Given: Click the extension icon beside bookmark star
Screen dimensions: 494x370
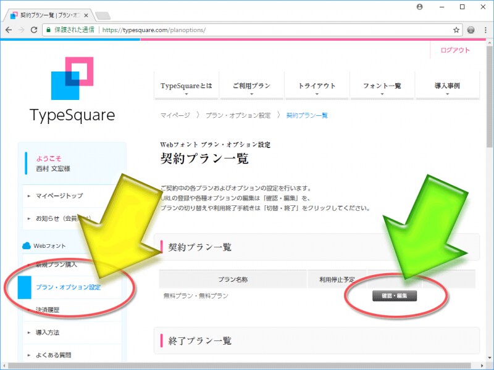Looking at the screenshot, I should pyautogui.click(x=471, y=30).
